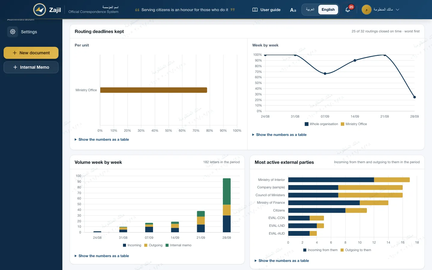Click the Ministry of Interior bar
Image resolution: width=432 pixels, height=270 pixels.
[x=349, y=180]
